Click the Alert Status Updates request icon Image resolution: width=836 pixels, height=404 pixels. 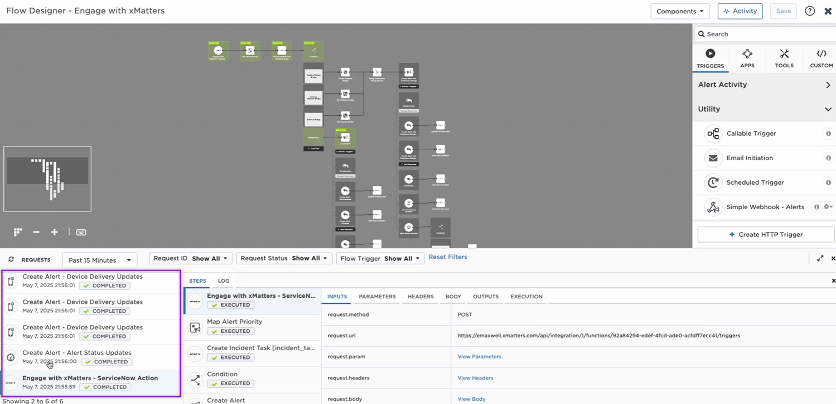(11, 357)
